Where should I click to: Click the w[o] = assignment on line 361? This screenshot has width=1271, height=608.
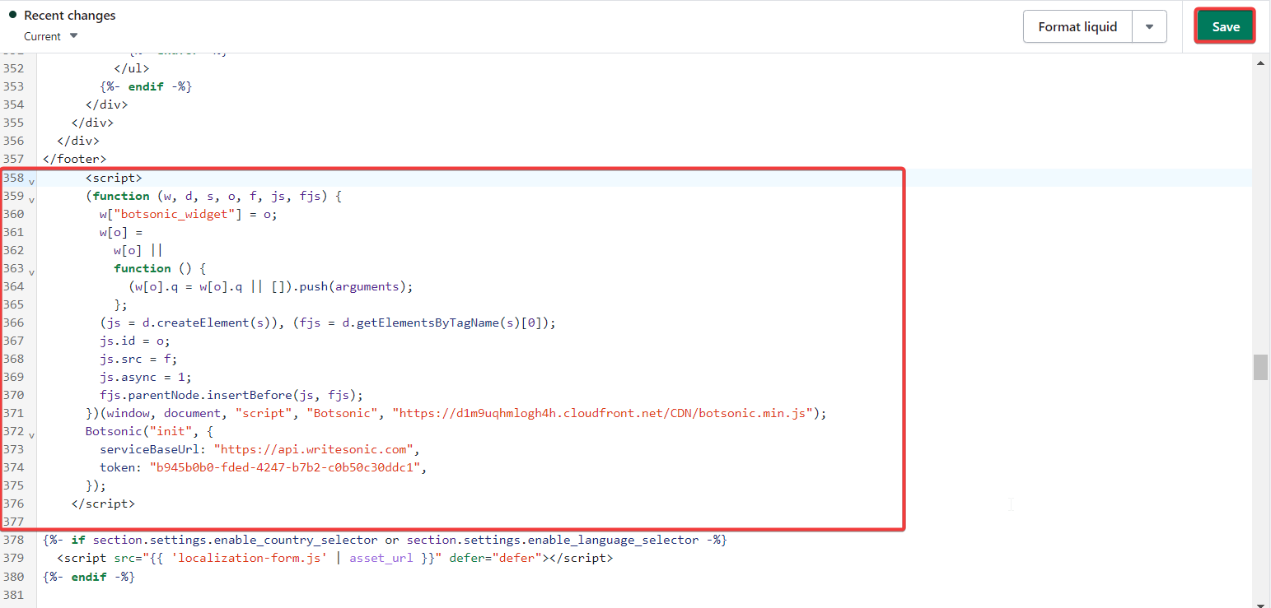pos(122,232)
